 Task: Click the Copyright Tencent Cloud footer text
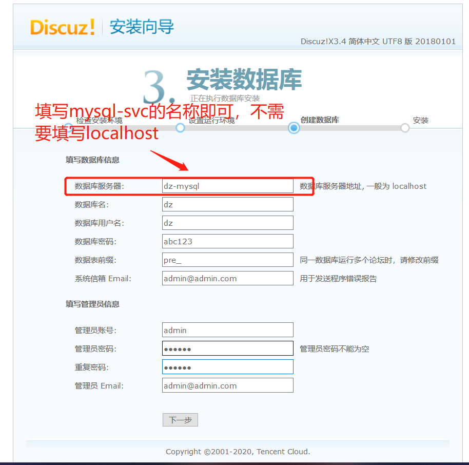(x=238, y=452)
